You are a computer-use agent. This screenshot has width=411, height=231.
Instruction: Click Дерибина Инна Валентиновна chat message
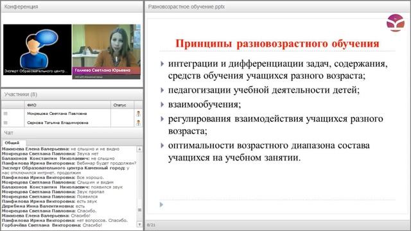pos(43,206)
